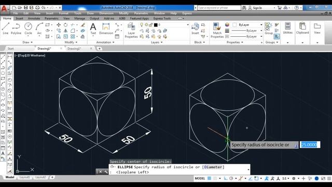This screenshot has height=187, width=332.
Task: Click the Open file icon
Action: click(20, 8)
